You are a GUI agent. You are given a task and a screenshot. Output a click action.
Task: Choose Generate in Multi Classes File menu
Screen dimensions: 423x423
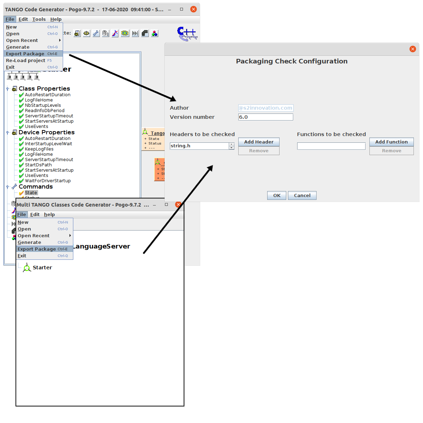[x=45, y=242]
